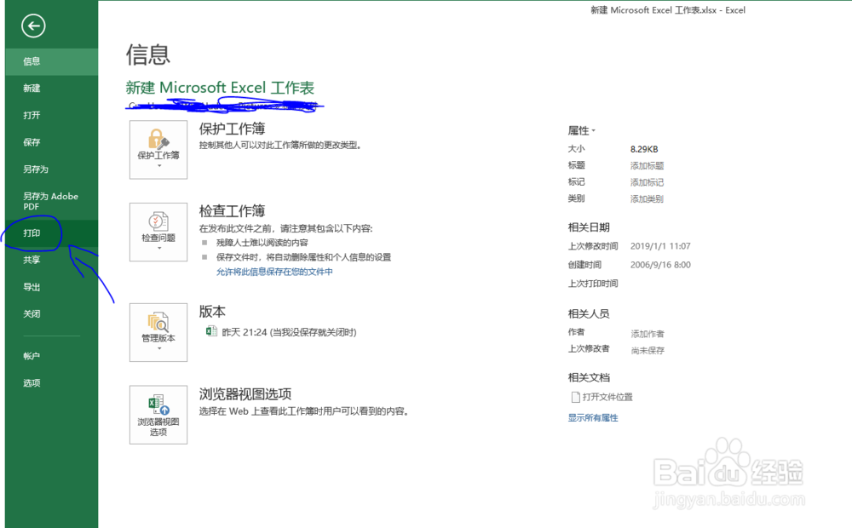Viewport: 852px width, 528px height.
Task: Open the 打印 (Print) page
Action: pyautogui.click(x=52, y=233)
